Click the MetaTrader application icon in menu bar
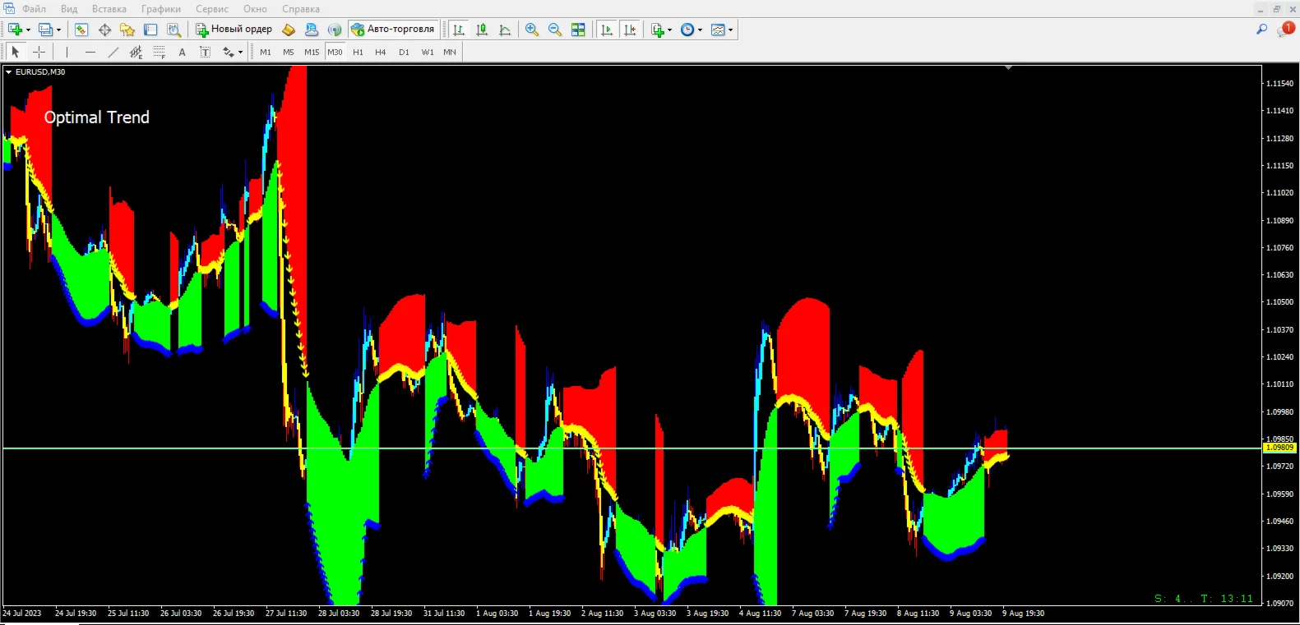This screenshot has height=625, width=1300. [x=9, y=8]
